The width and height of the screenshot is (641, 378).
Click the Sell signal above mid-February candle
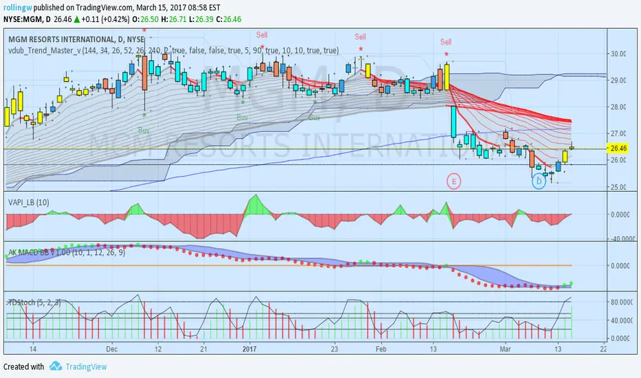point(446,42)
